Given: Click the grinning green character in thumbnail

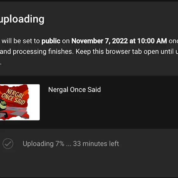Looking at the screenshot, I should [x=3, y=105].
